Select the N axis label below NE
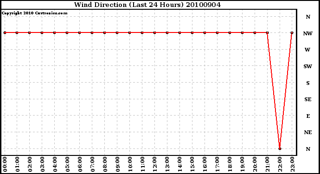This screenshot has width=320, height=174. point(308,149)
